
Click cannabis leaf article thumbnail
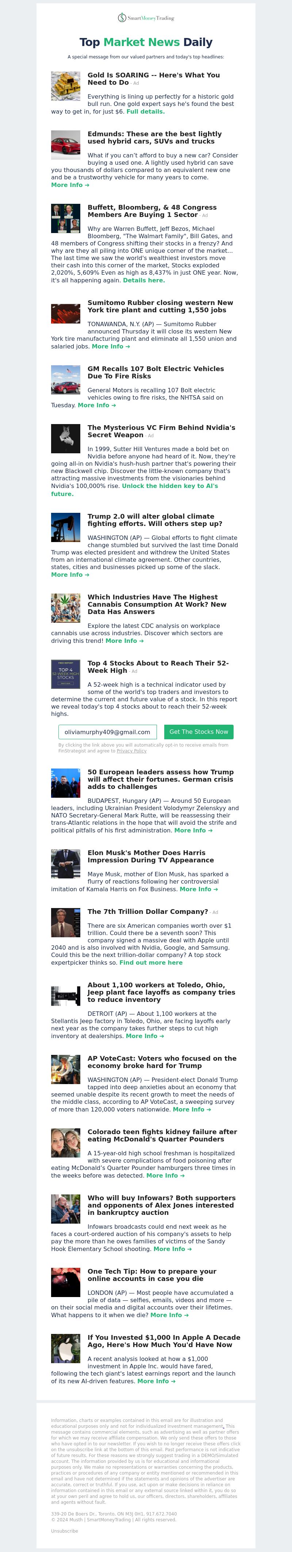coord(66,608)
